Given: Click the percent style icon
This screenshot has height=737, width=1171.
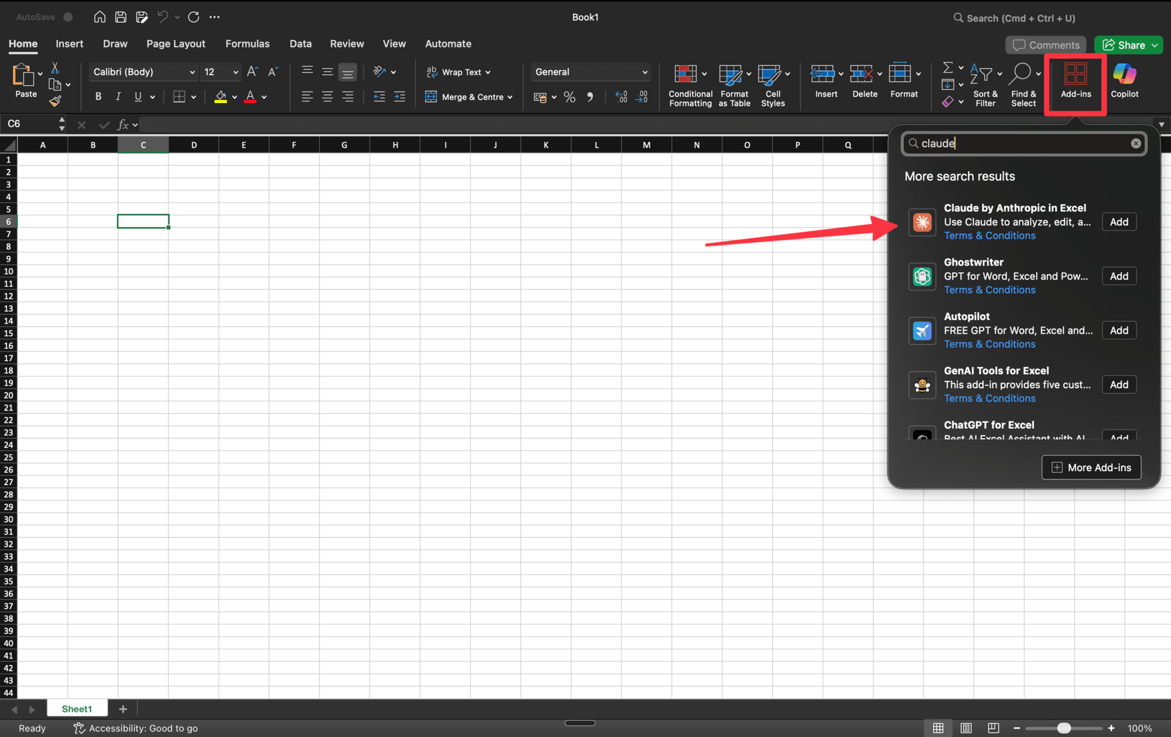Looking at the screenshot, I should click(x=570, y=97).
